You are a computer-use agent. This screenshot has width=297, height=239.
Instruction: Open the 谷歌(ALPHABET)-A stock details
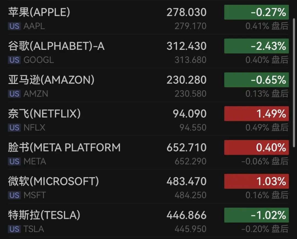[56, 46]
